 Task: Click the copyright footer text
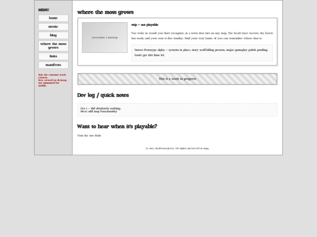(177, 148)
